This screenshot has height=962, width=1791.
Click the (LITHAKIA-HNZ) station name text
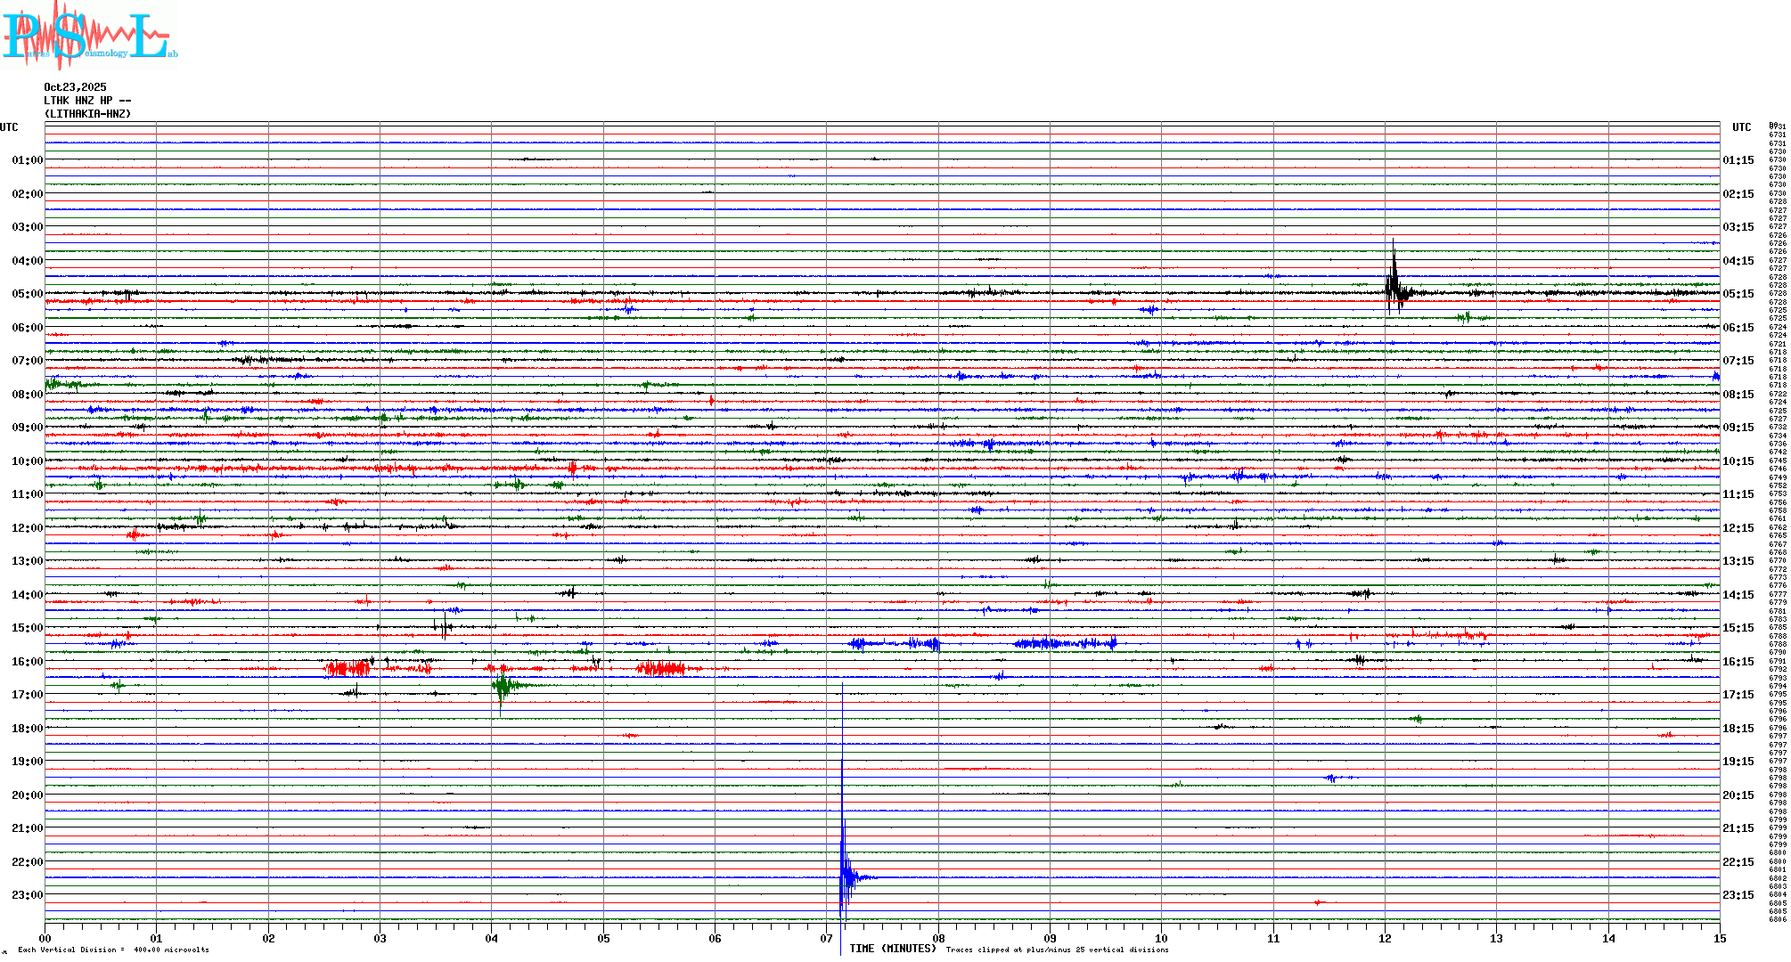pos(87,114)
